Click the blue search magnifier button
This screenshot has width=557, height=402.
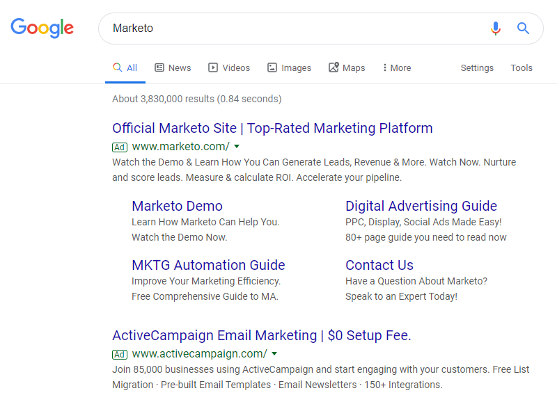click(523, 28)
